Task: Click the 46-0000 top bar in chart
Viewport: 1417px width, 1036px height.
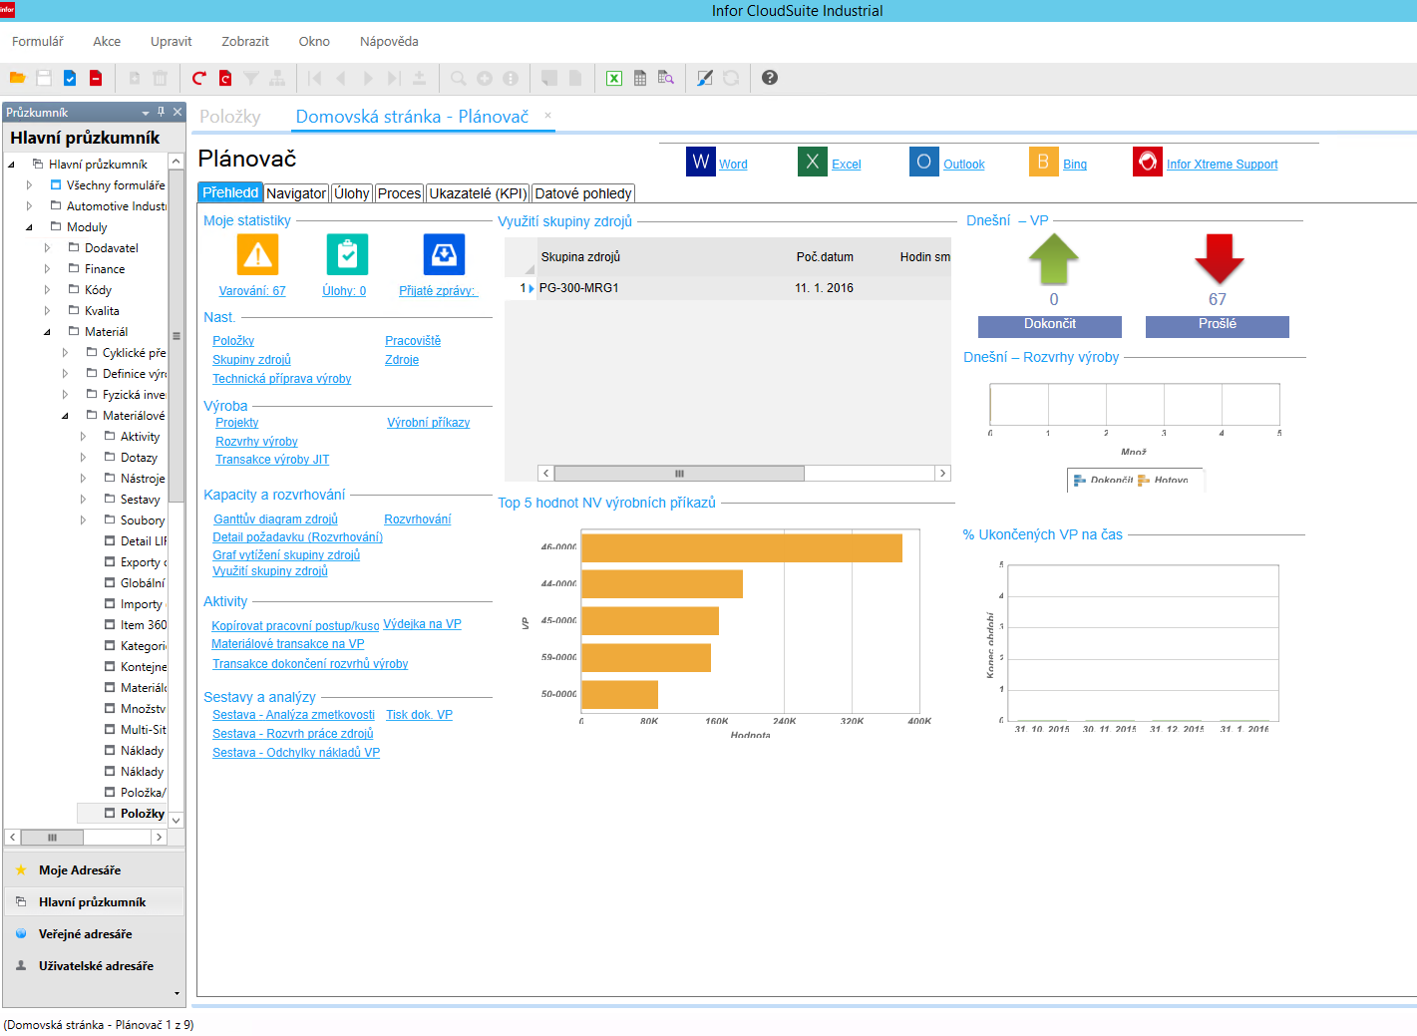Action: click(742, 548)
